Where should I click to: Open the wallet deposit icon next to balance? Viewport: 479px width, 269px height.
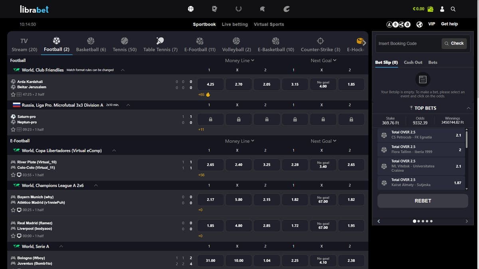(430, 9)
